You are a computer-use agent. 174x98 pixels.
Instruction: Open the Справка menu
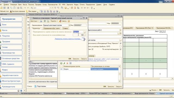point(112,5)
